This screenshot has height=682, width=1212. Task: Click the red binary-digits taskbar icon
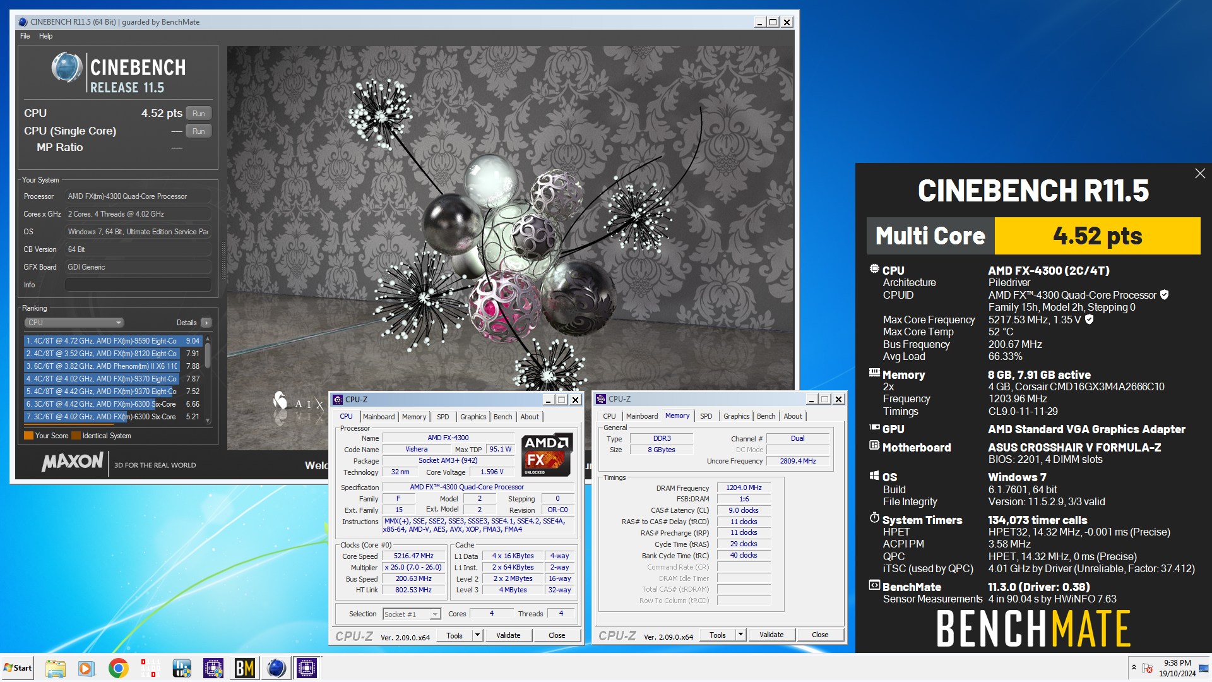[150, 668]
